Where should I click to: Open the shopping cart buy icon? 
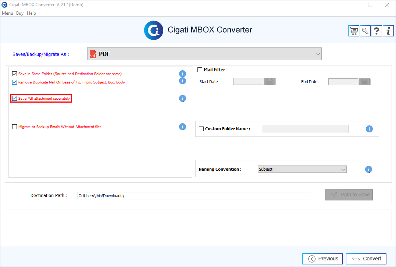tap(354, 31)
